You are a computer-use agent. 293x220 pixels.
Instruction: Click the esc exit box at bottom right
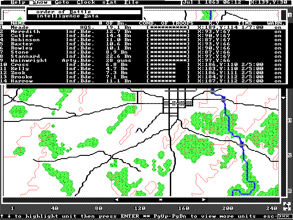284,216
